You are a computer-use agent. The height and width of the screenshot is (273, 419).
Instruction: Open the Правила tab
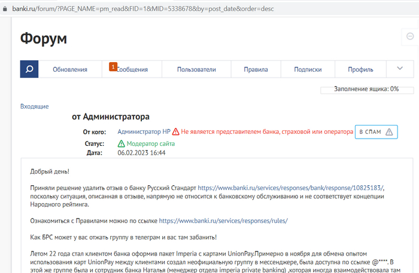tap(256, 69)
